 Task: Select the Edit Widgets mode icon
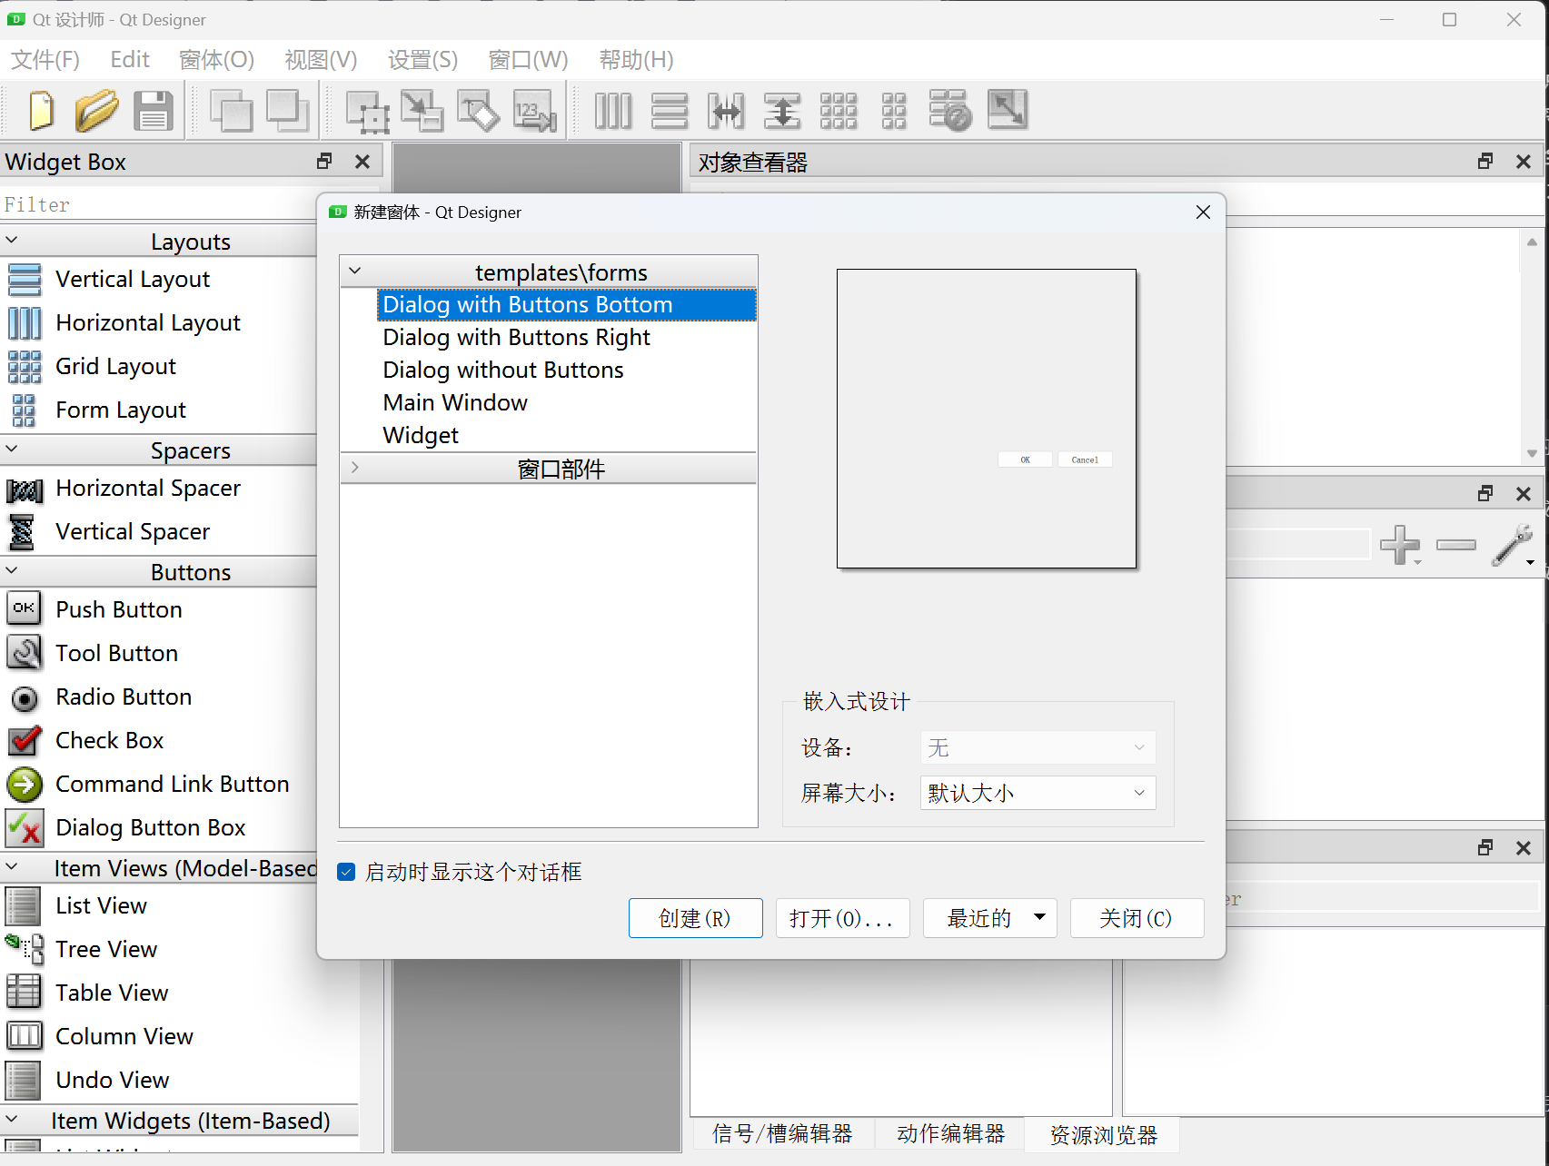368,111
